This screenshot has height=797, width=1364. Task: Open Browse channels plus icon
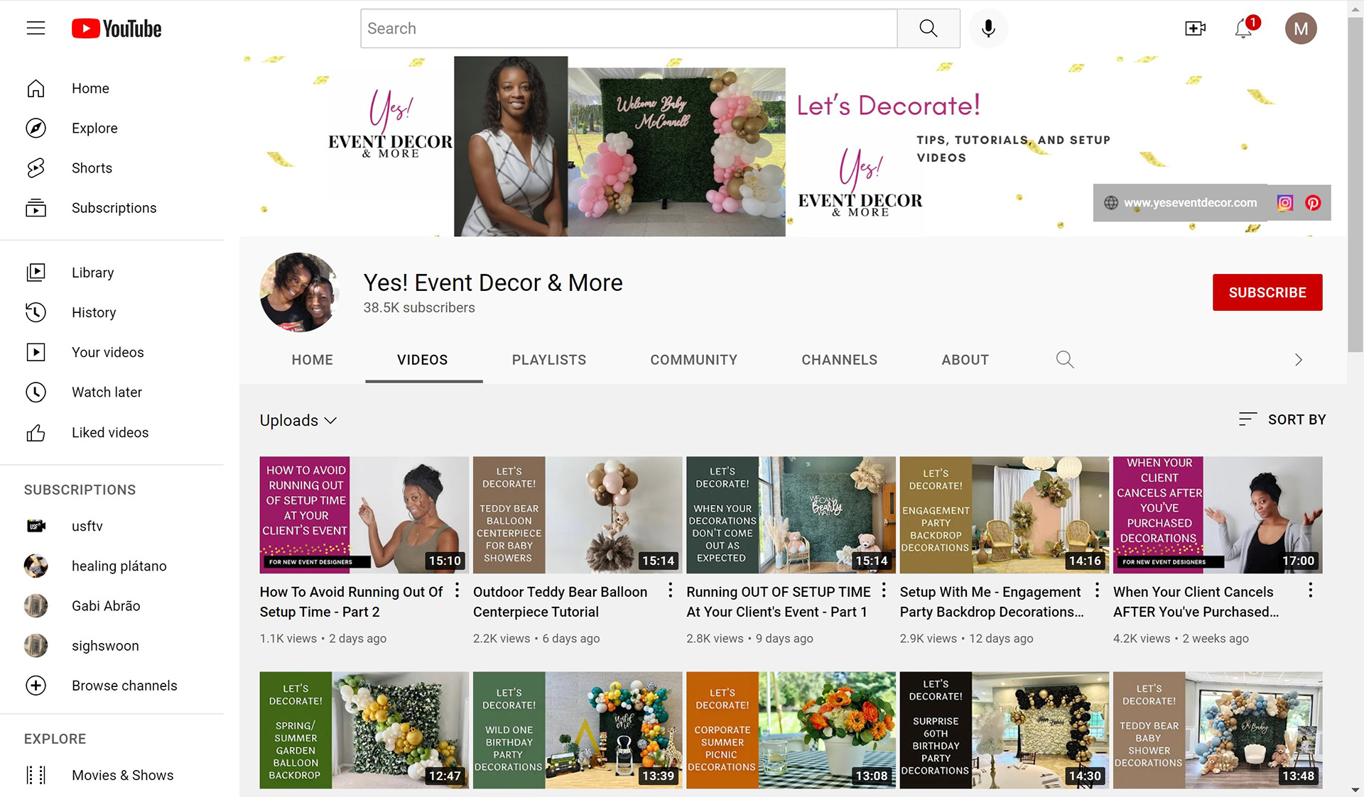pyautogui.click(x=36, y=686)
